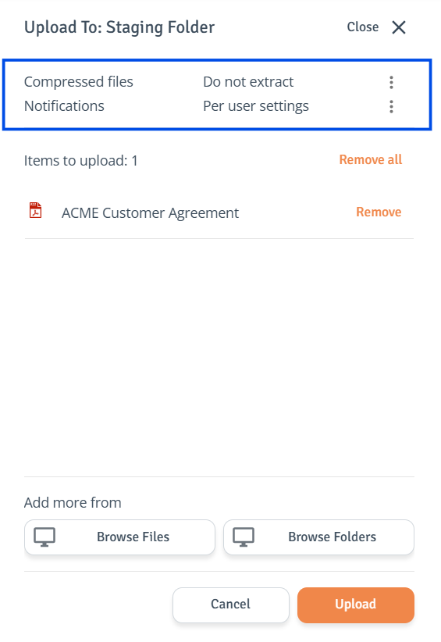Viewport: 441px width, 642px height.
Task: Click the Items to upload count text
Action: point(80,161)
